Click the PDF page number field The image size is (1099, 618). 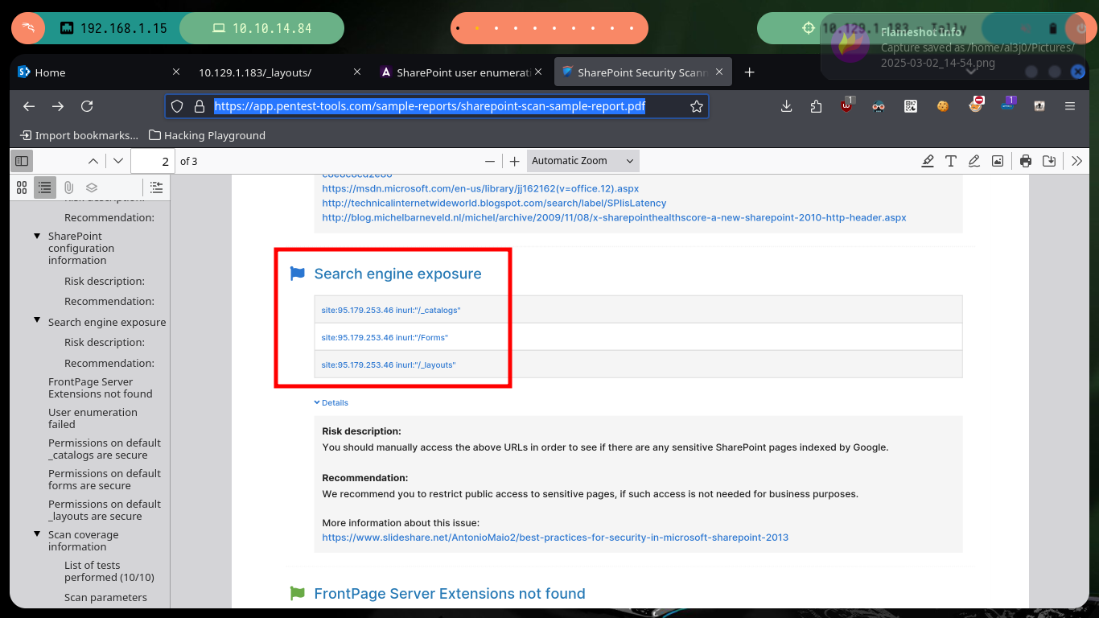pyautogui.click(x=153, y=161)
